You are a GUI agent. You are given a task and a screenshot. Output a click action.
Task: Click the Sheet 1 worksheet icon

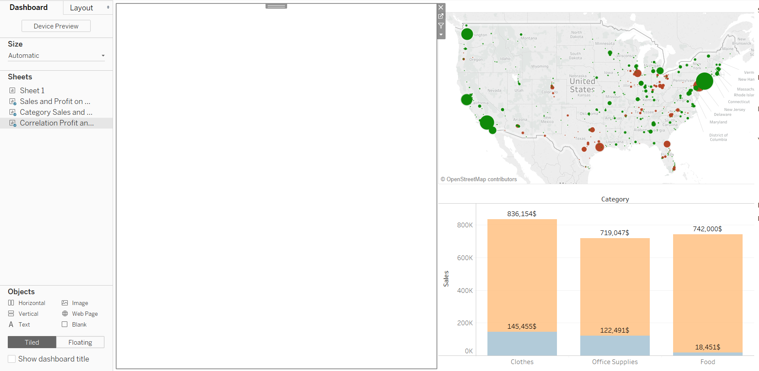coord(13,91)
